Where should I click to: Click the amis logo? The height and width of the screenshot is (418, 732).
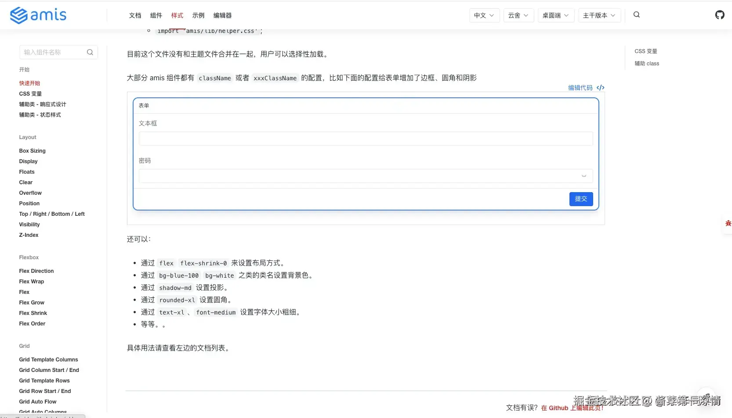38,15
